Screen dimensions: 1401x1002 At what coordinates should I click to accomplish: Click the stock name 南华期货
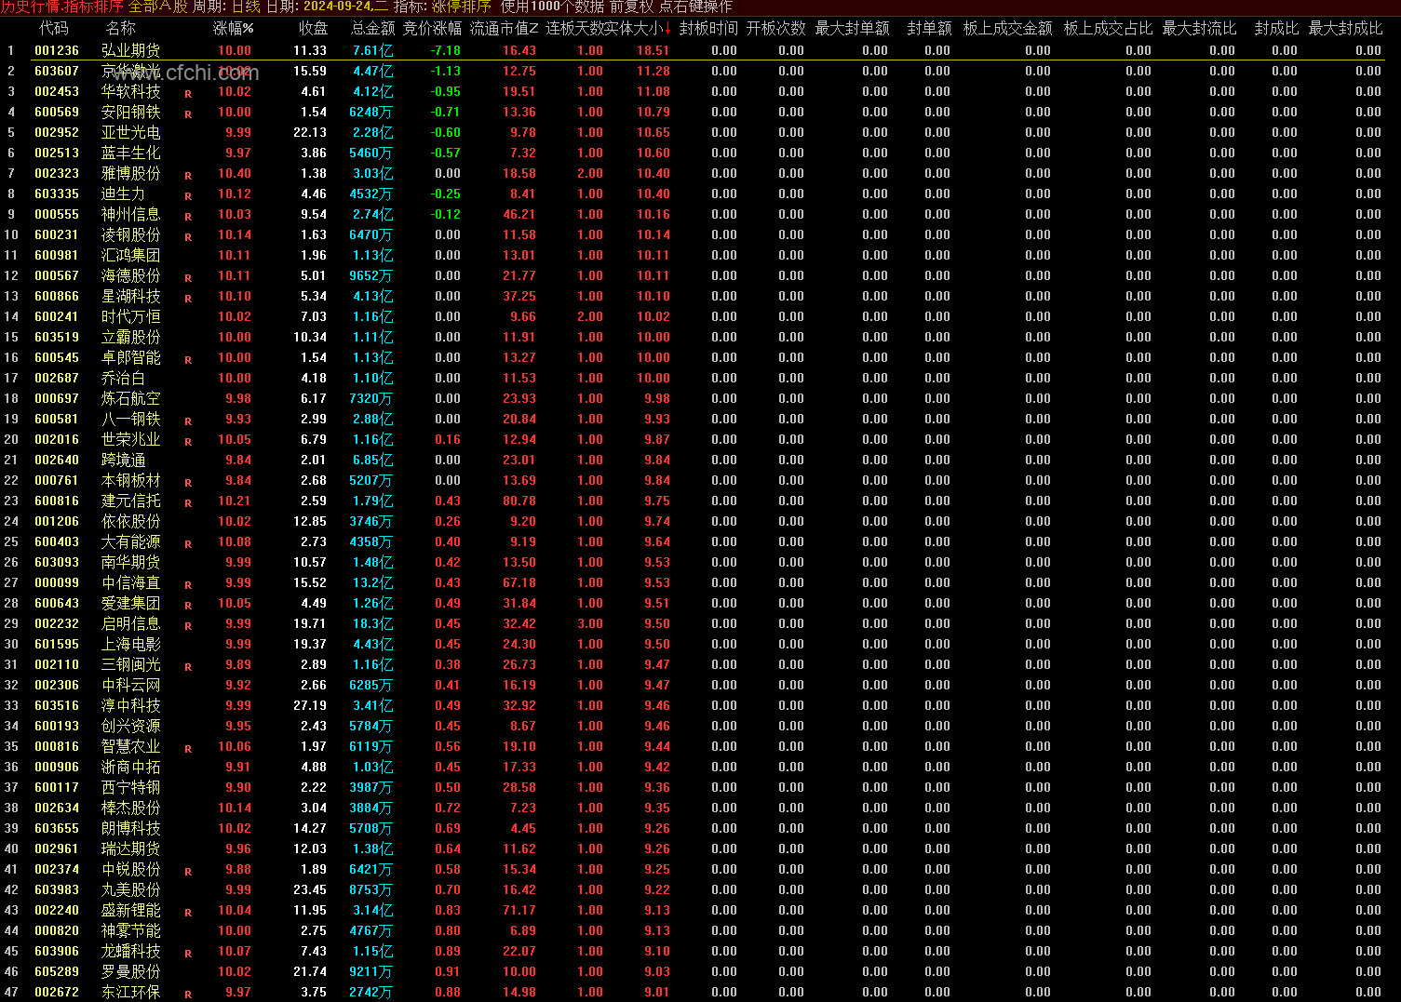pos(131,562)
